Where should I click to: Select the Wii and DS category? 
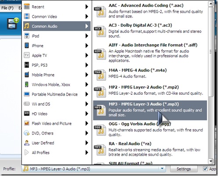[57, 104]
